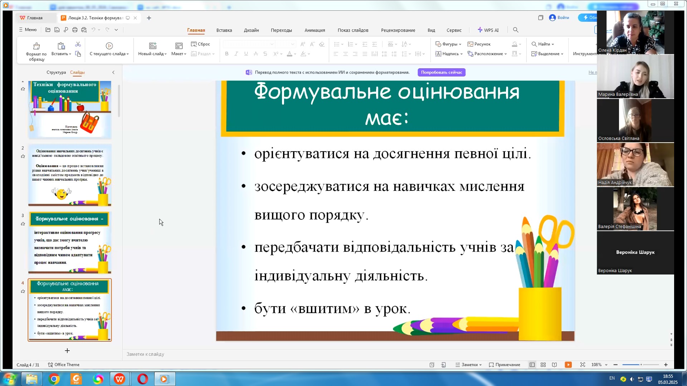Click the ribbon search magnifier icon
Image resolution: width=687 pixels, height=386 pixels.
[516, 30]
